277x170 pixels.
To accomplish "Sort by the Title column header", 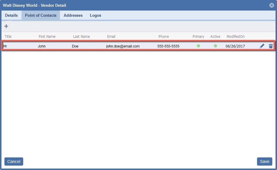I will [8, 37].
